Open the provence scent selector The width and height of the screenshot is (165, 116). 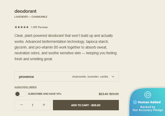[x=27, y=77]
